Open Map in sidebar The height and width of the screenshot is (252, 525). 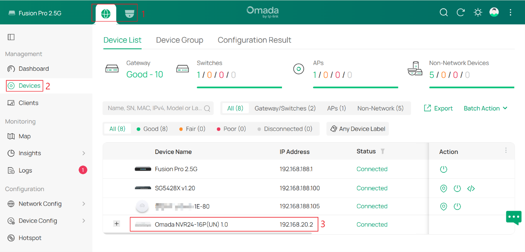click(x=24, y=136)
